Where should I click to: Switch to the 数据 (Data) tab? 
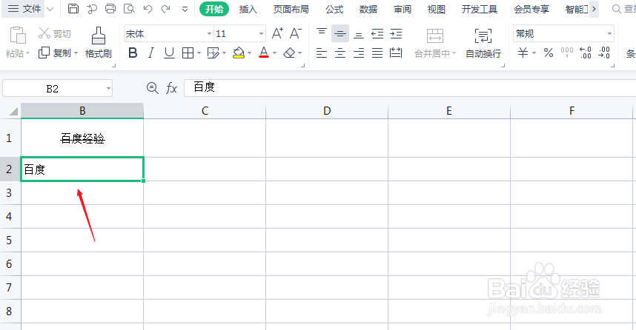pos(368,9)
